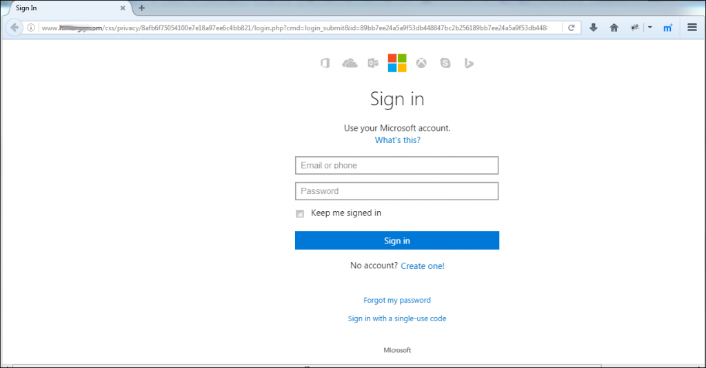Click the Microsoft footer text
The height and width of the screenshot is (368, 706).
(x=397, y=350)
